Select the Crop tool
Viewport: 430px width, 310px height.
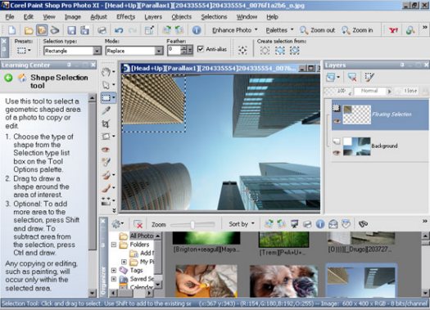[x=106, y=124]
